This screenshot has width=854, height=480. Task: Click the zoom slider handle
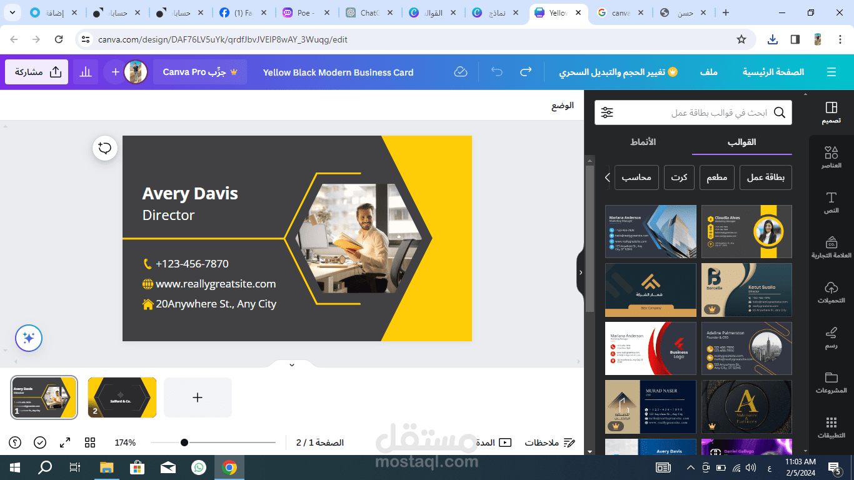(x=184, y=442)
